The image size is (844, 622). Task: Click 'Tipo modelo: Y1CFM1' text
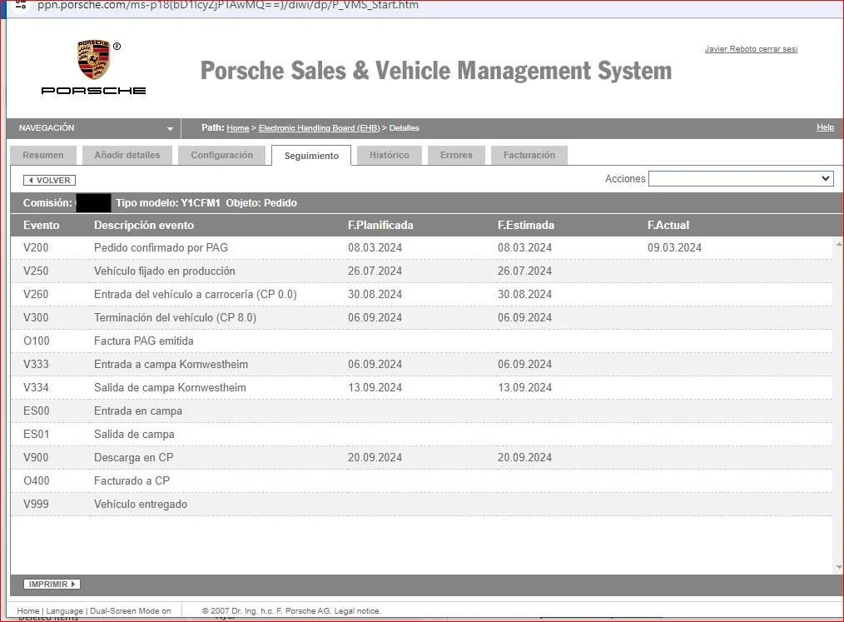(168, 203)
